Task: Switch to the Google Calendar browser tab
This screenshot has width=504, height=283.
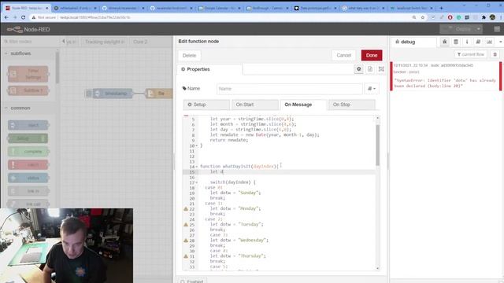Action: pos(220,8)
